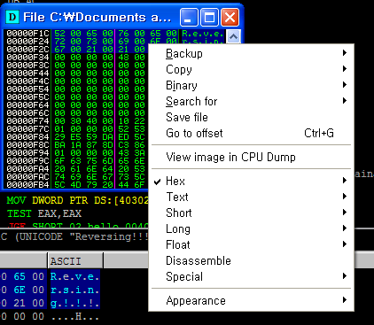The image size is (374, 325).
Task: Expand the Hex submenu arrow
Action: [x=345, y=181]
